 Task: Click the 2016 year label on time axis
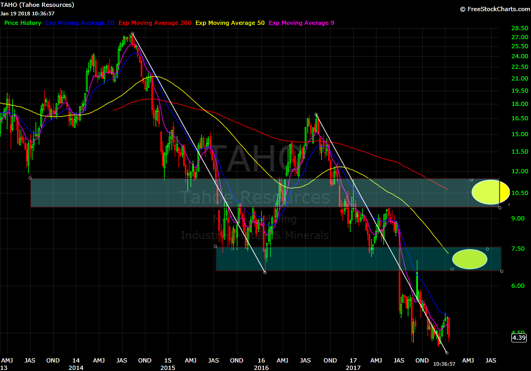click(x=261, y=368)
